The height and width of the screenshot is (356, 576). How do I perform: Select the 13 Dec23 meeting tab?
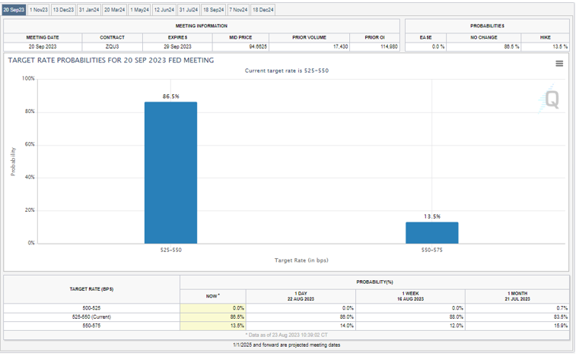(x=63, y=10)
